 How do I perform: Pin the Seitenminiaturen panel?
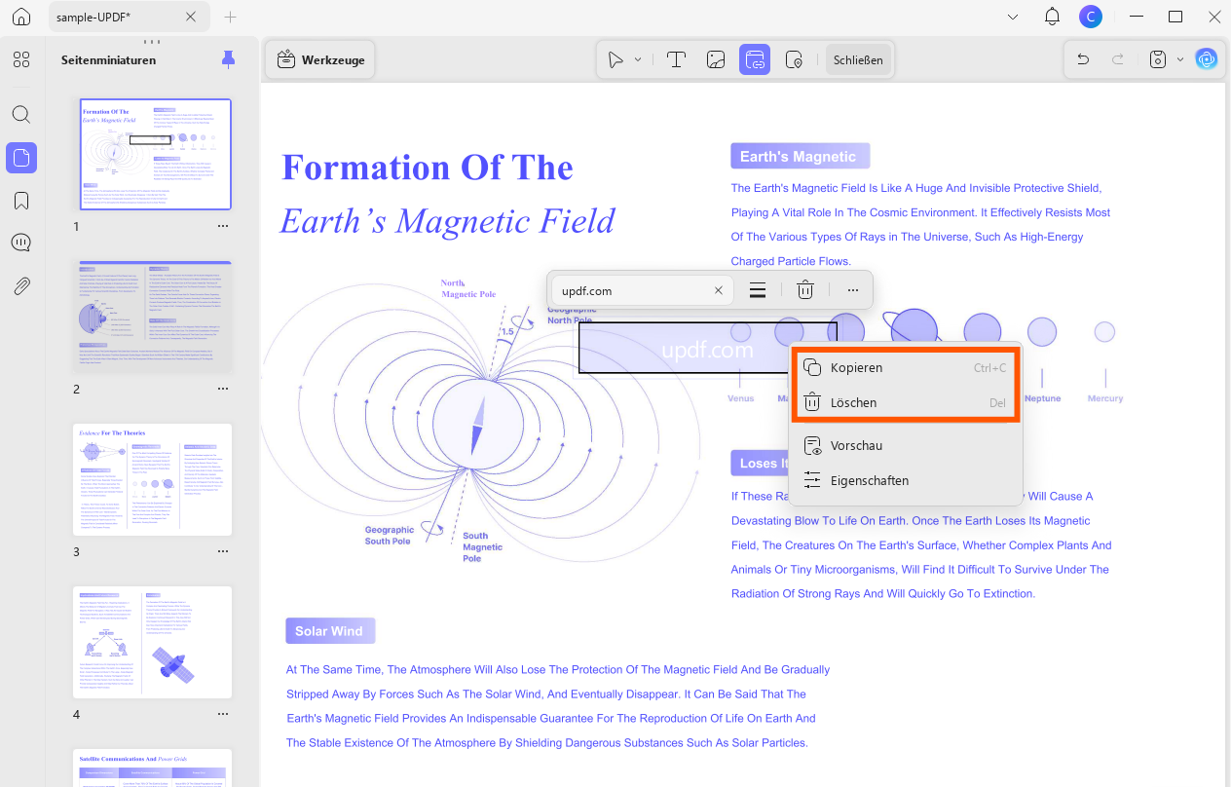[x=228, y=59]
